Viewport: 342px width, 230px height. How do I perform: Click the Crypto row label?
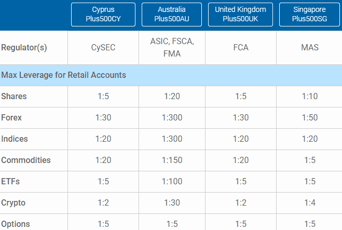coord(13,203)
